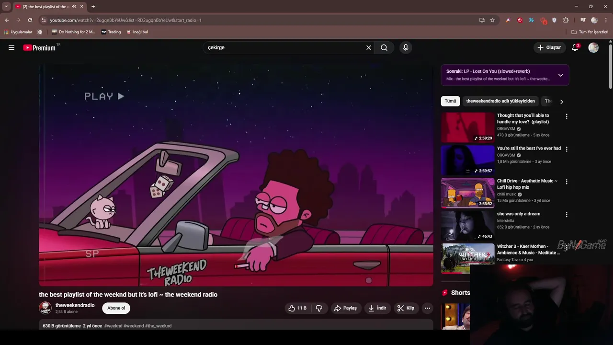
Task: Click the TradingView extension icon
Action: coord(531,20)
